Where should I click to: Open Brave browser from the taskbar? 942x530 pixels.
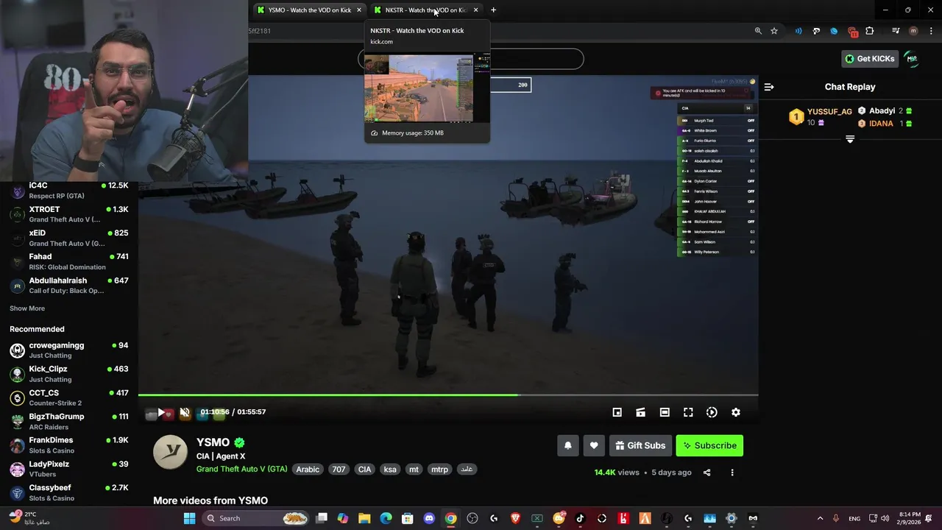(x=515, y=518)
